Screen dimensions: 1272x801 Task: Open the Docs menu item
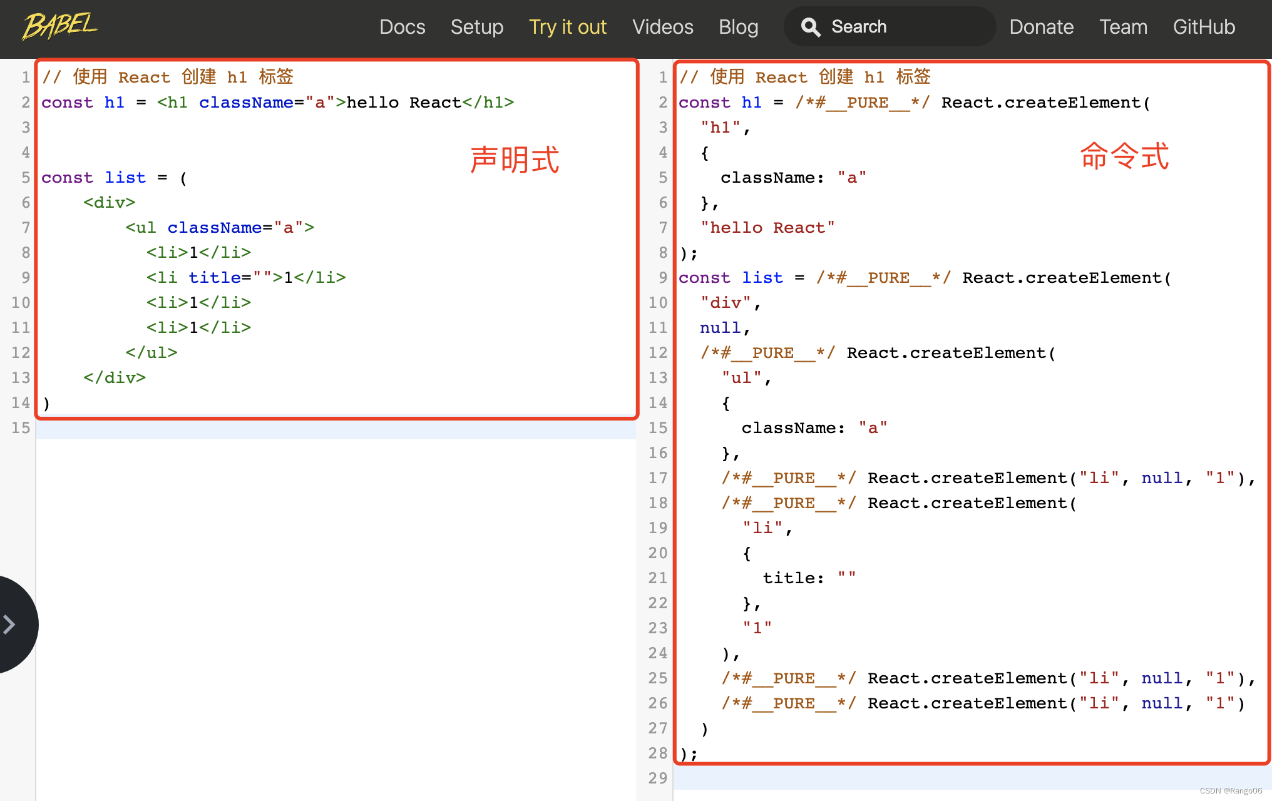[x=400, y=25]
